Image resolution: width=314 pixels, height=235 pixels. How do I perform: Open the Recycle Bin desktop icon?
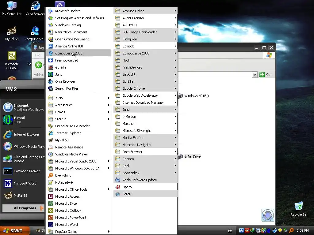[x=299, y=209]
